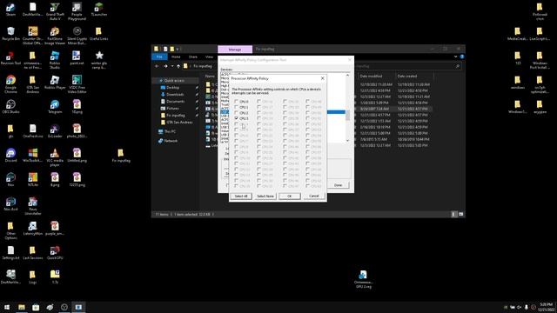557x313 pixels.
Task: Open the Home ribbon tab in Explorer
Action: coord(176,57)
